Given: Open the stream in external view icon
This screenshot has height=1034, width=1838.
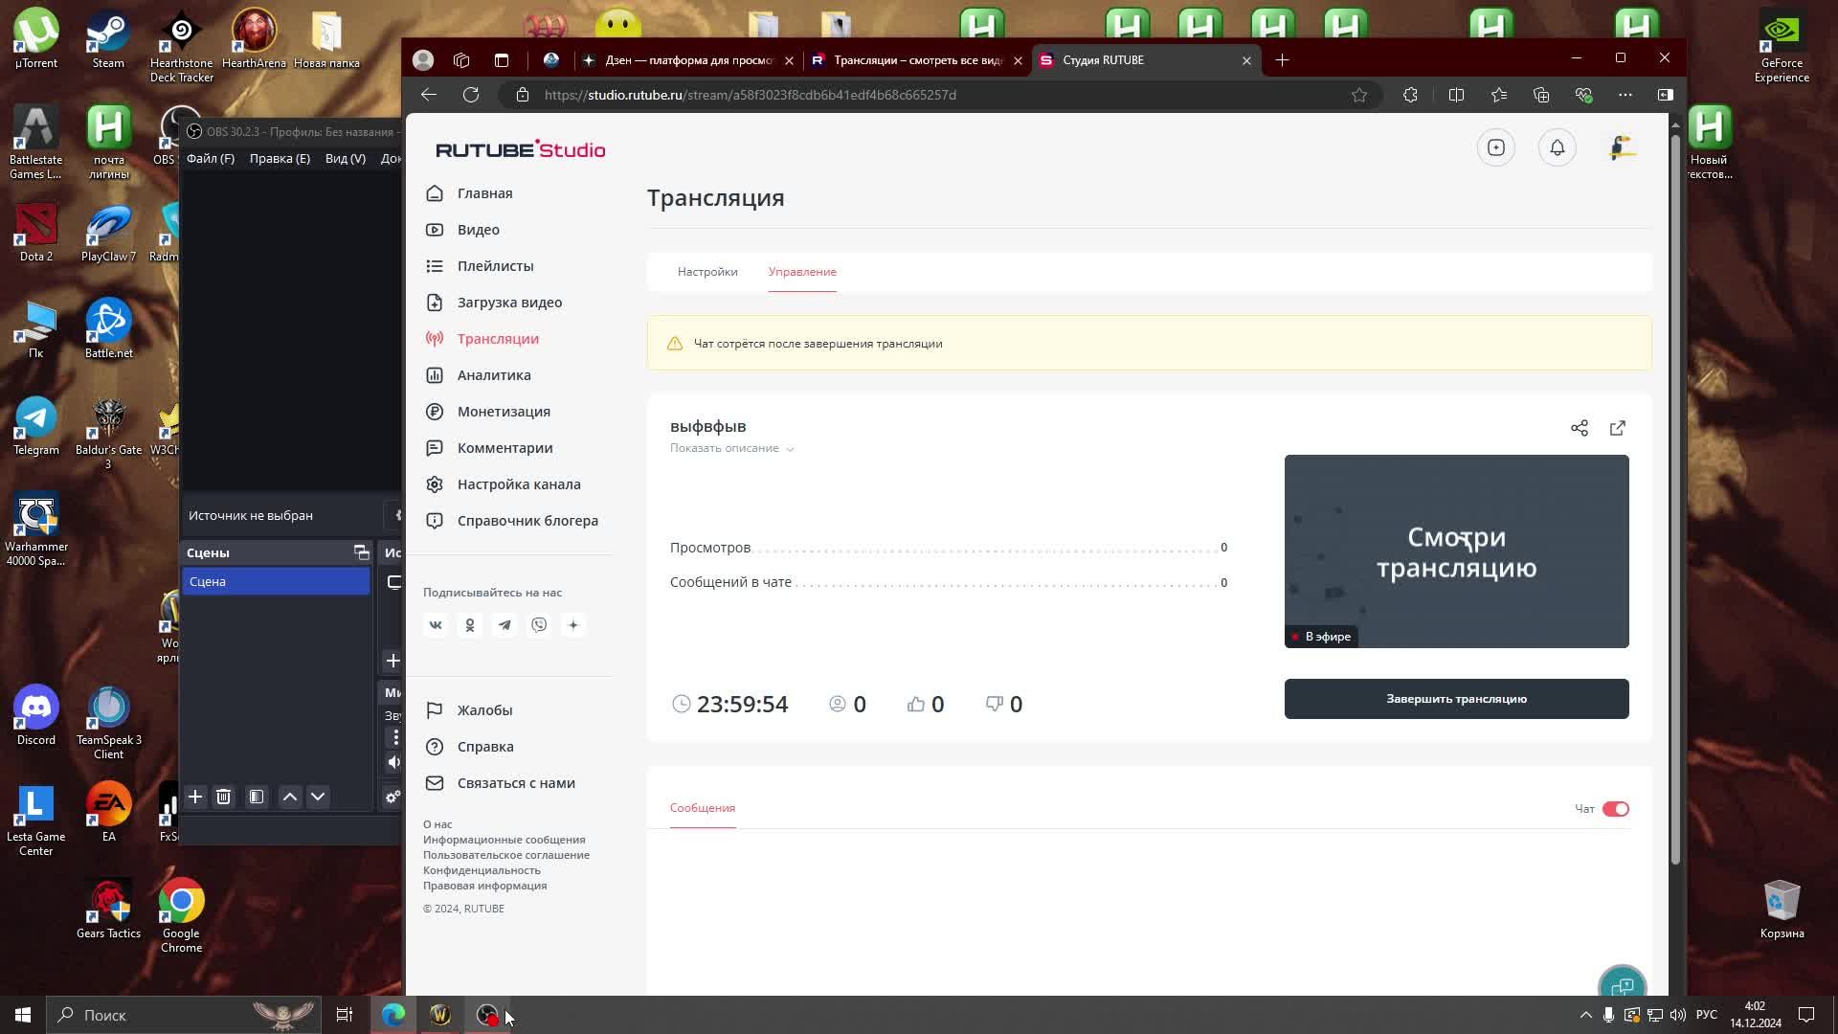Looking at the screenshot, I should (1618, 428).
